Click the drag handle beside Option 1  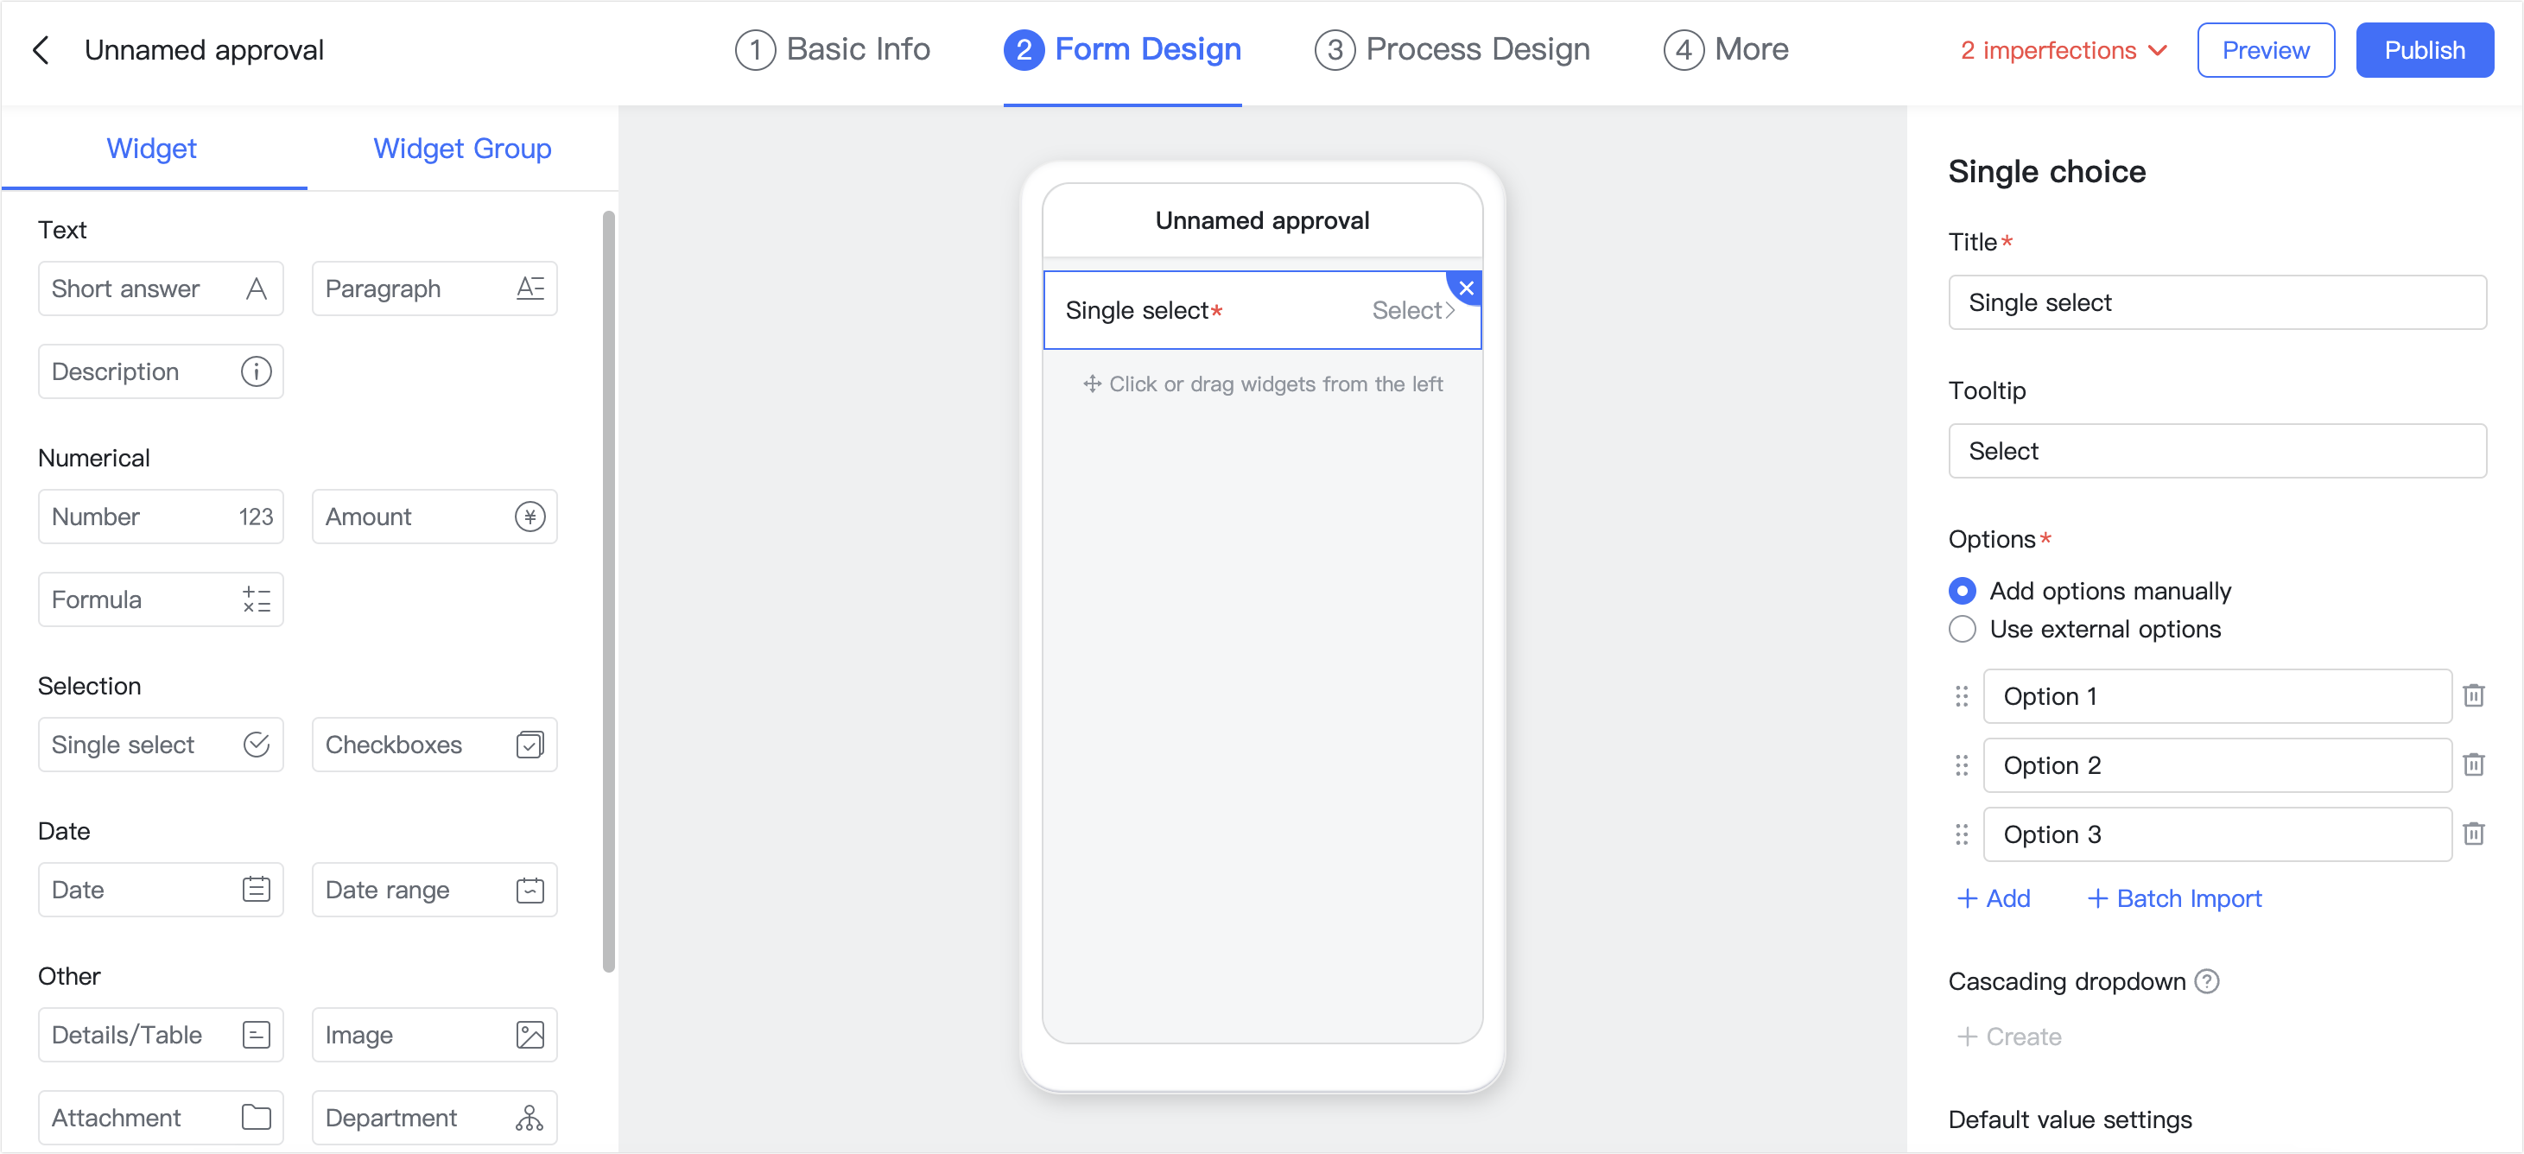point(1961,696)
